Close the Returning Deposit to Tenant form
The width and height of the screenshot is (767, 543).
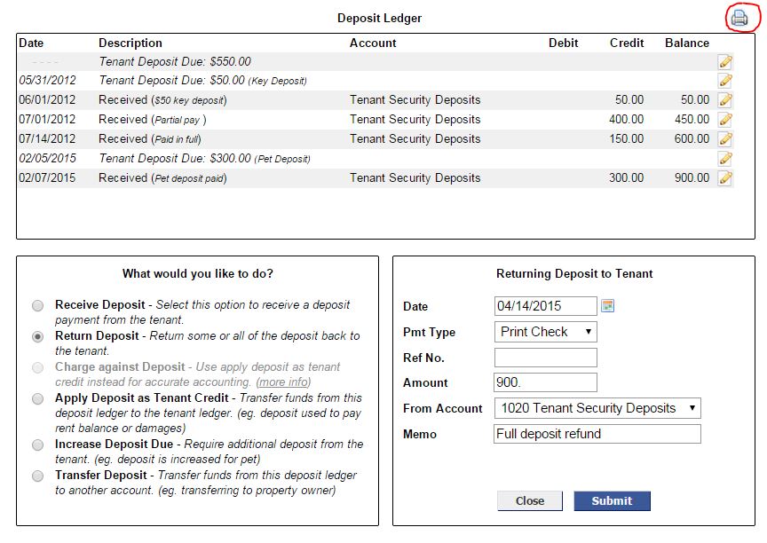530,500
